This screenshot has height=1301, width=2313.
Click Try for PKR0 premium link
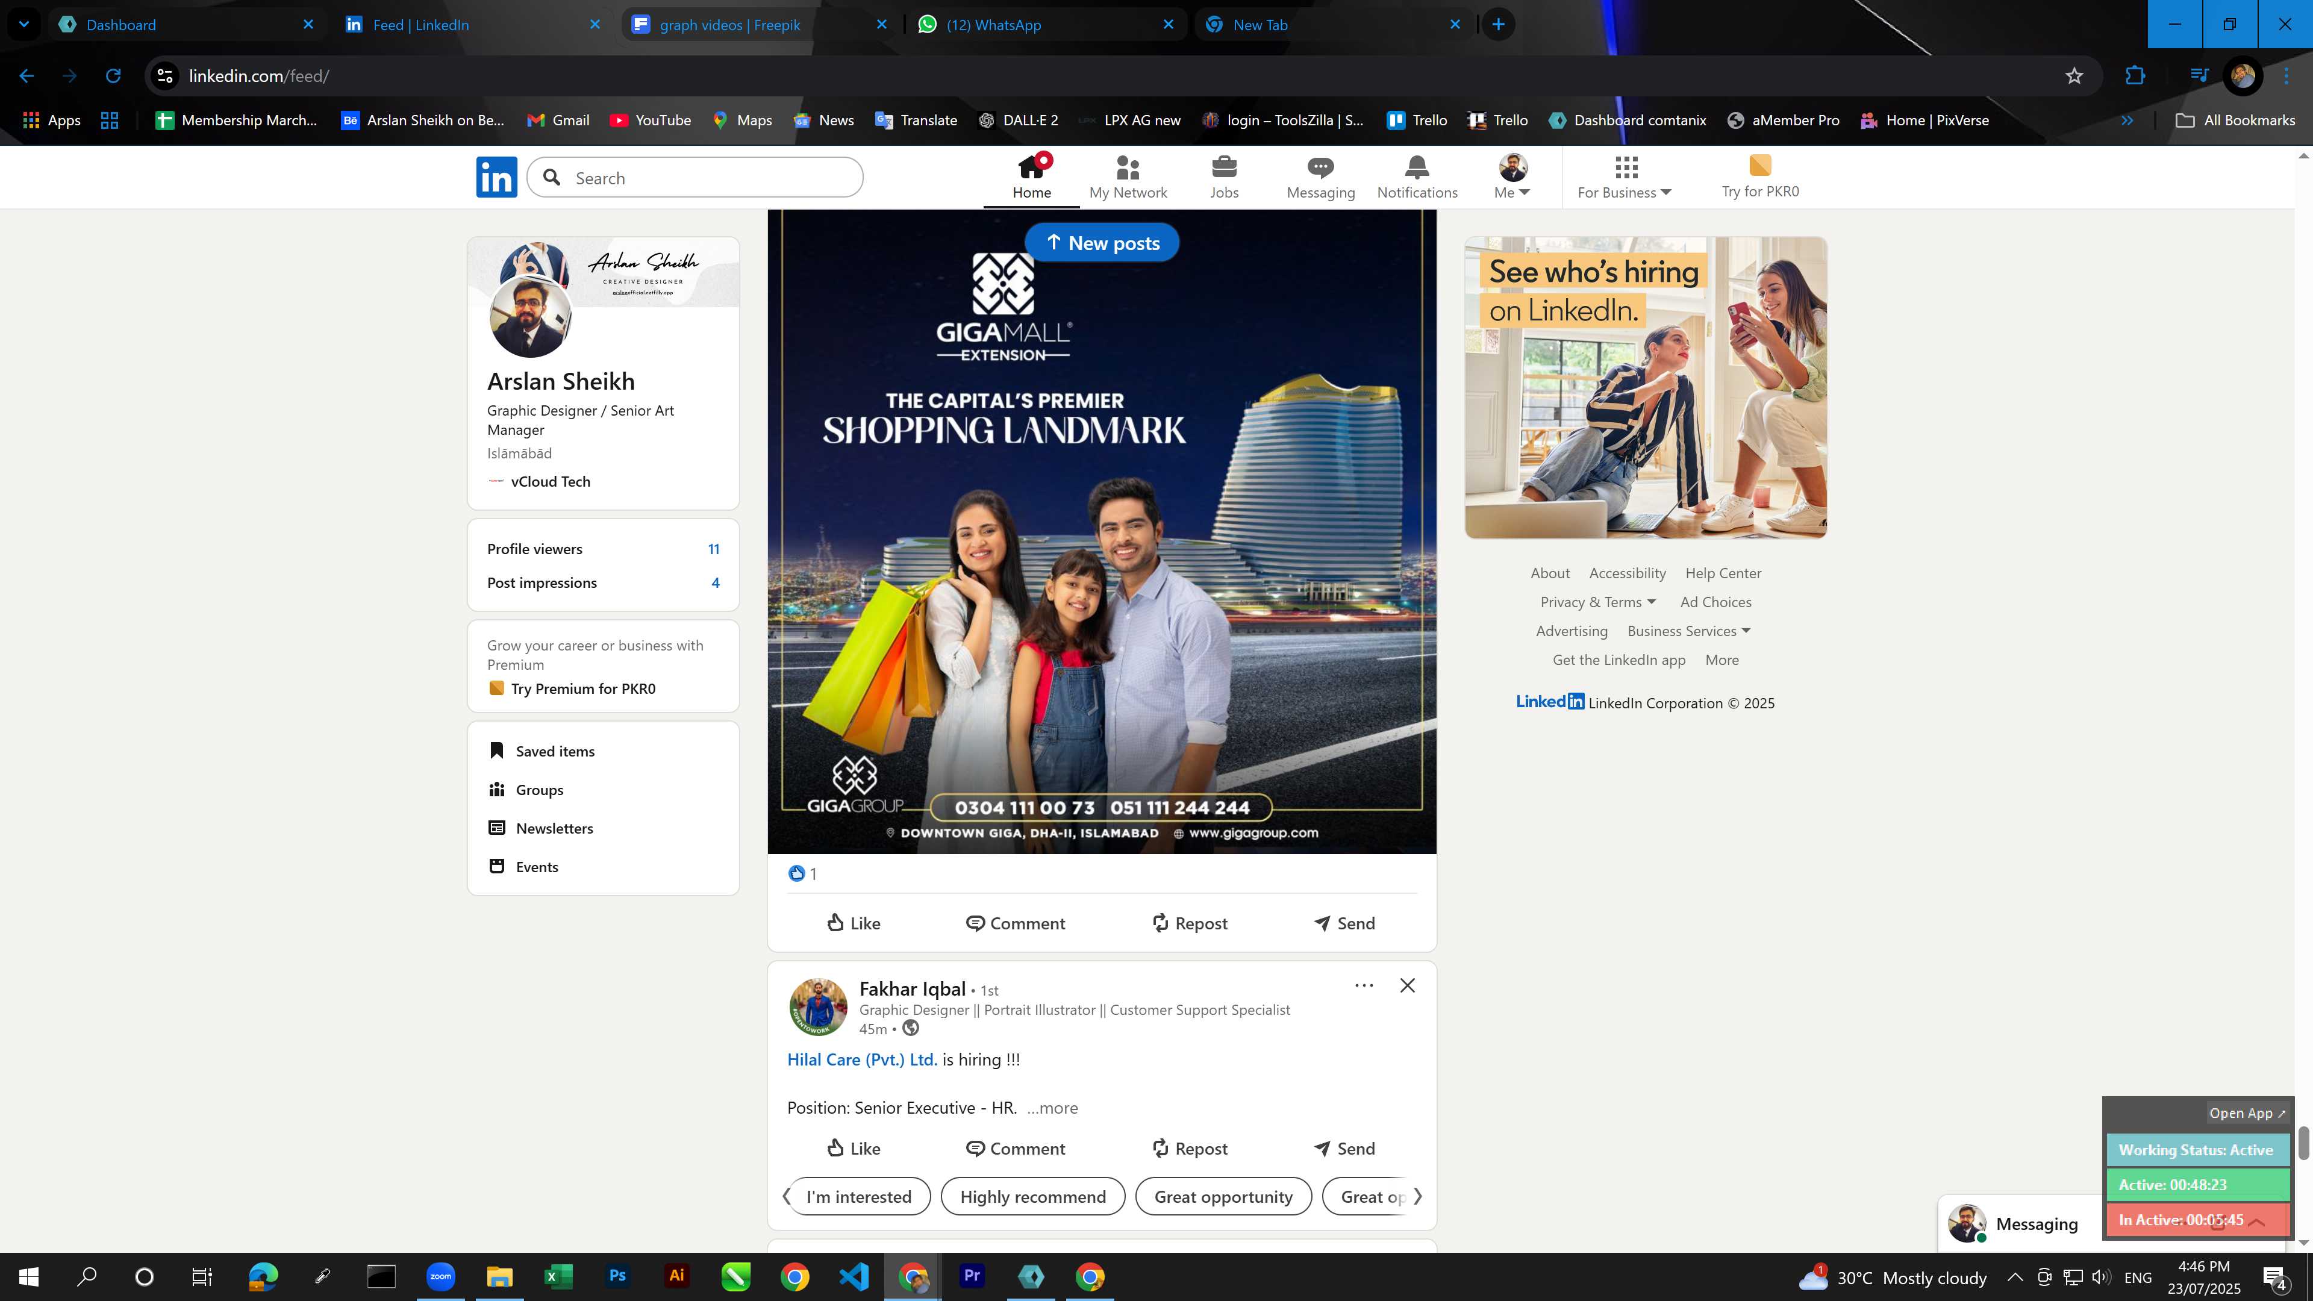pyautogui.click(x=1760, y=177)
